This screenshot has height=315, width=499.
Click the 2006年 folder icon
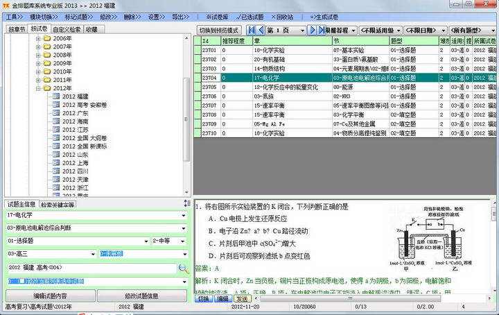coord(47,38)
